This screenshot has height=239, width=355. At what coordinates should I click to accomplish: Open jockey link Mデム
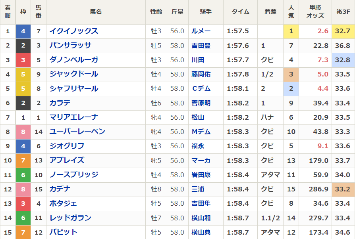(x=201, y=132)
